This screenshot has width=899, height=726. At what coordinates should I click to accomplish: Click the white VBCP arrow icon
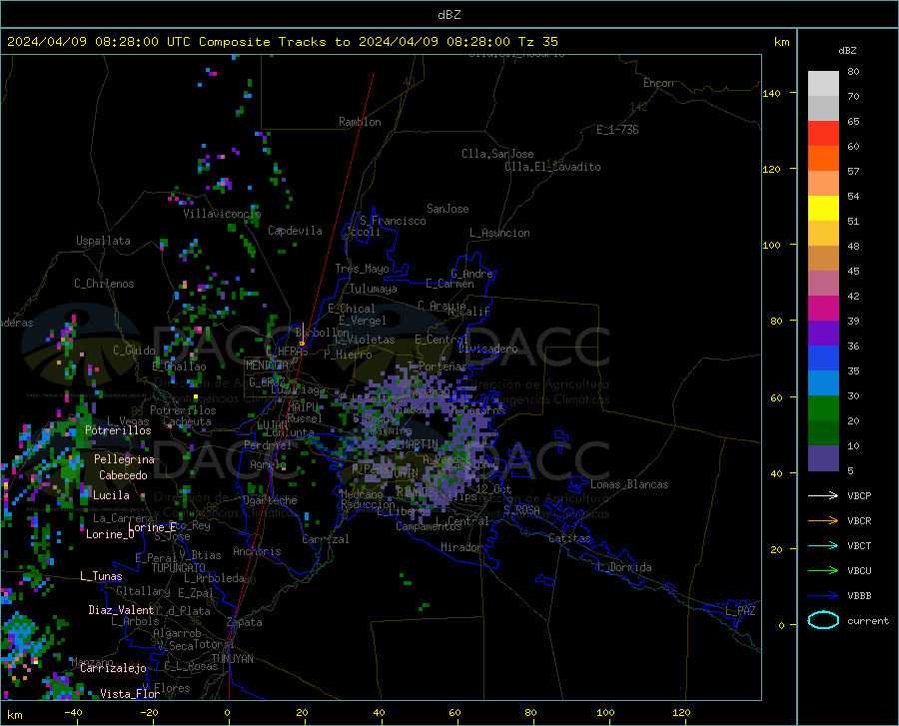coord(823,495)
